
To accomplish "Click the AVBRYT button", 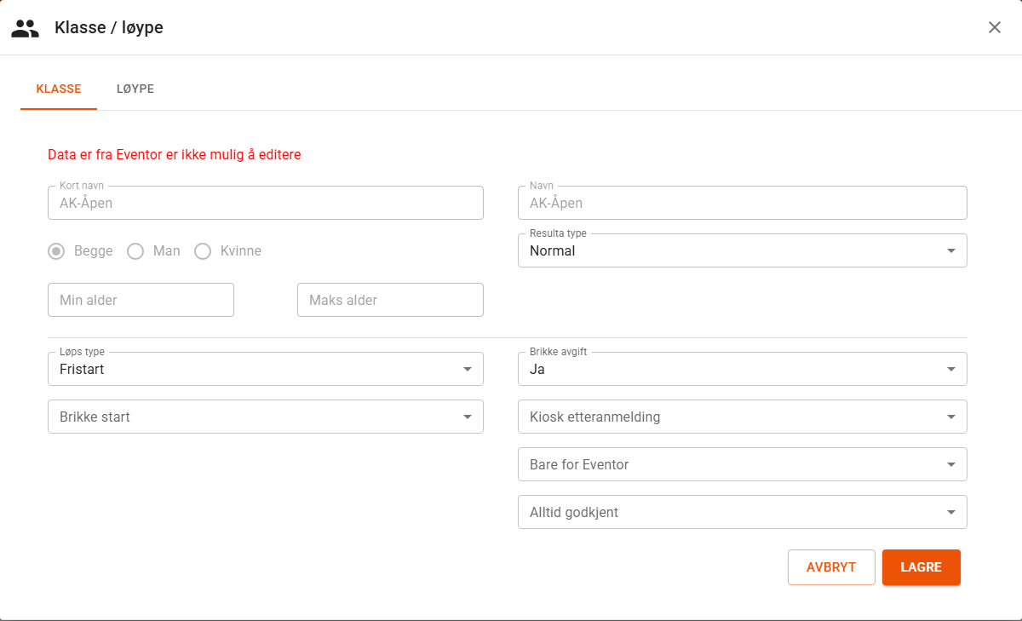I will click(x=831, y=567).
